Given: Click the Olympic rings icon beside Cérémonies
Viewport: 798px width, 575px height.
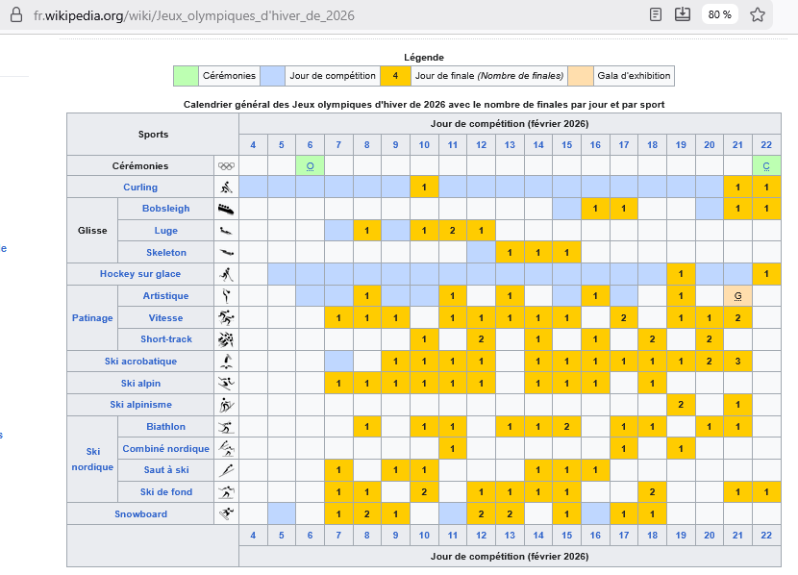Looking at the screenshot, I should coord(226,166).
